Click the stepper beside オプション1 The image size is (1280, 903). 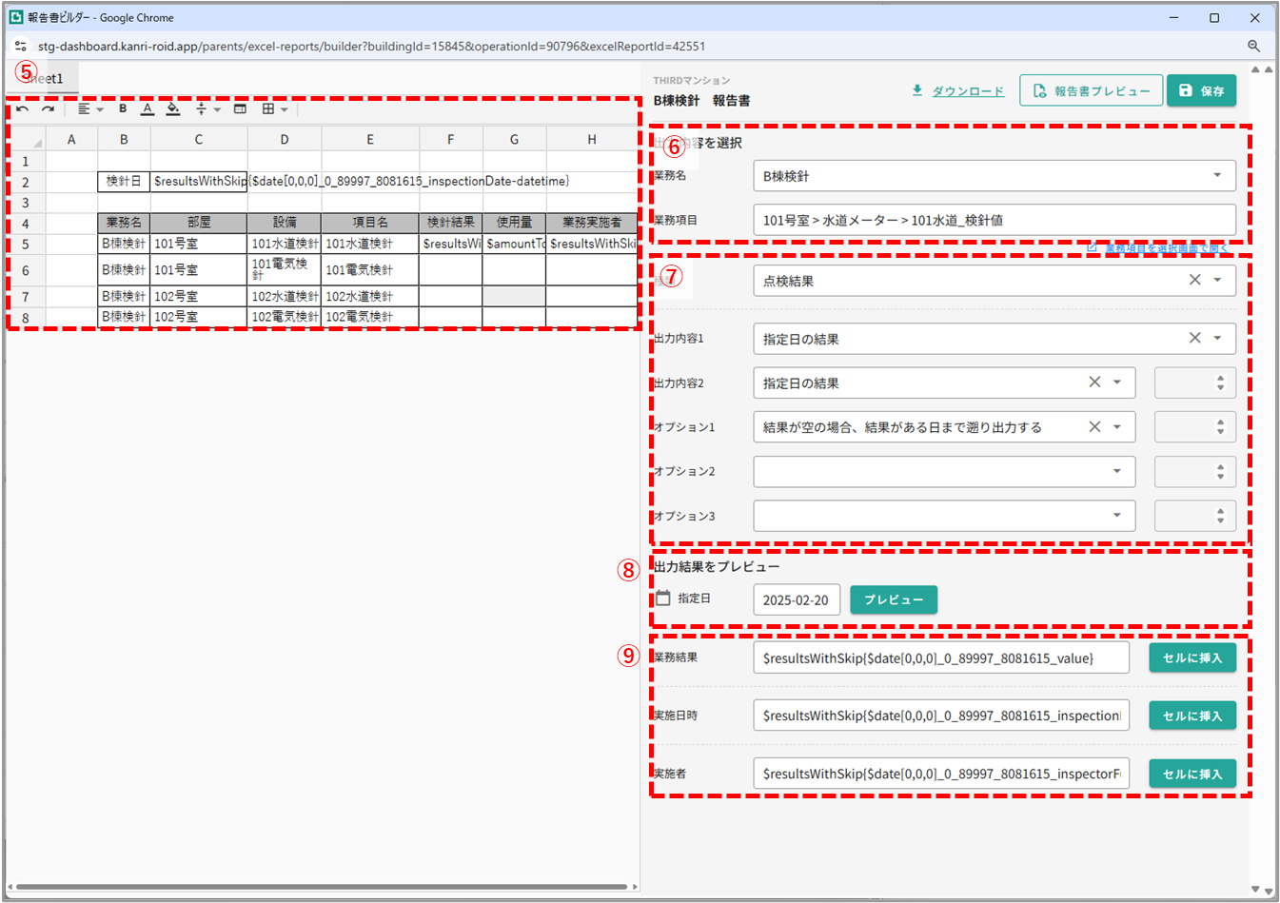tap(1195, 427)
